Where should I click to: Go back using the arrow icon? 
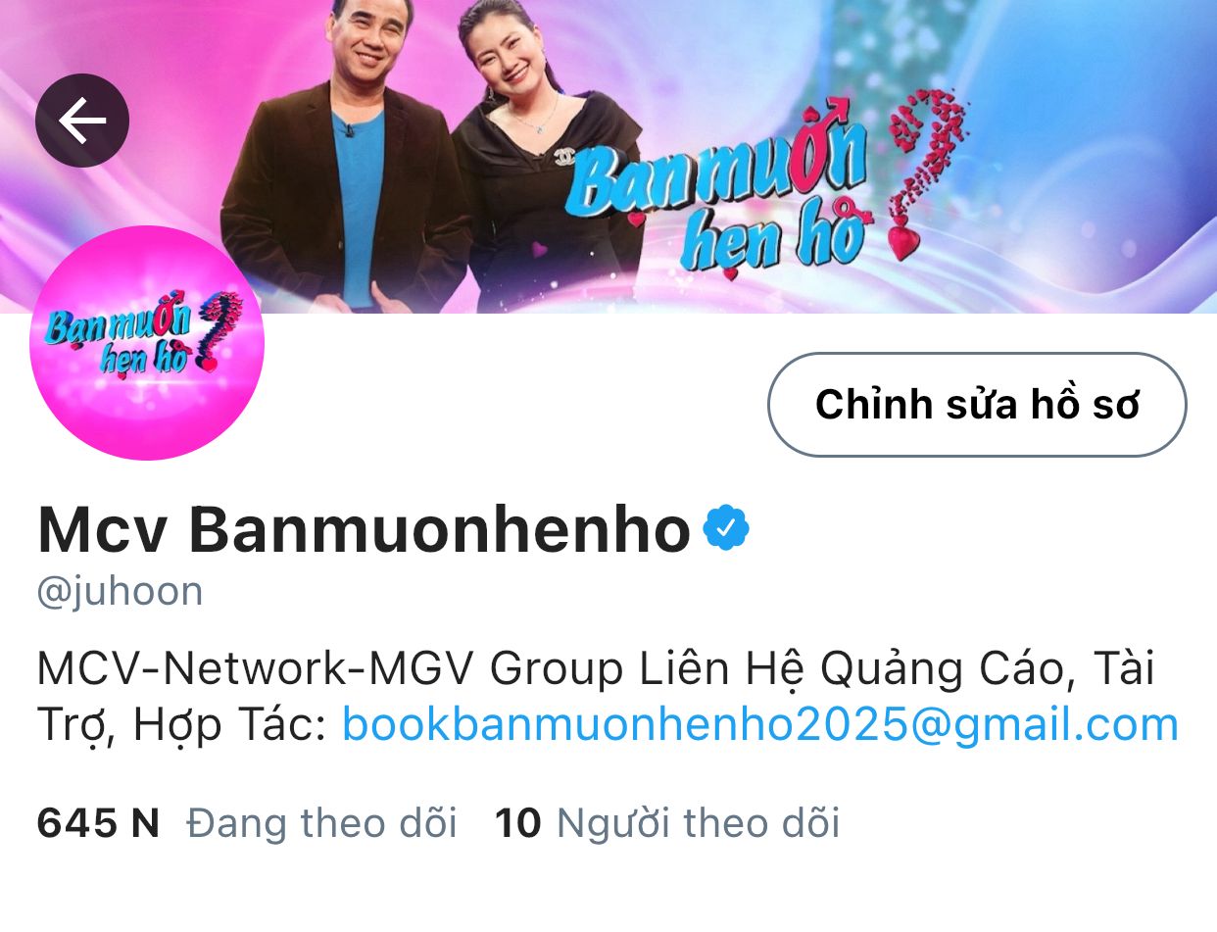(x=82, y=121)
